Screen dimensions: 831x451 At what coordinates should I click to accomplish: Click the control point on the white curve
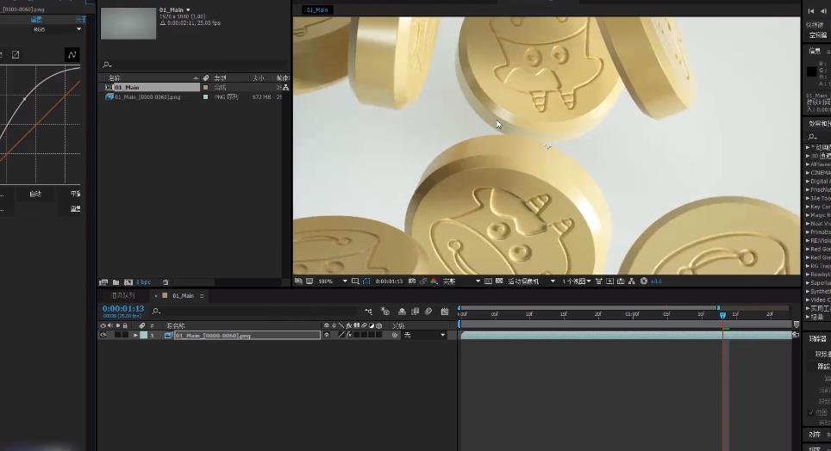[x=24, y=98]
